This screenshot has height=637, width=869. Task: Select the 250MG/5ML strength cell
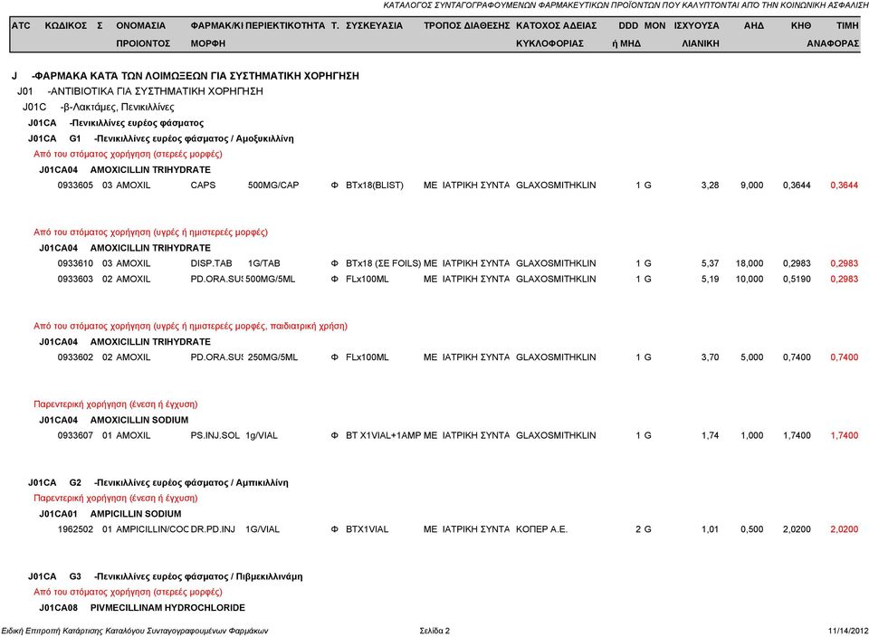coord(272,357)
